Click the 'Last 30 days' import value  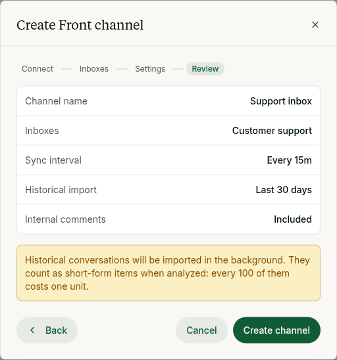[284, 190]
